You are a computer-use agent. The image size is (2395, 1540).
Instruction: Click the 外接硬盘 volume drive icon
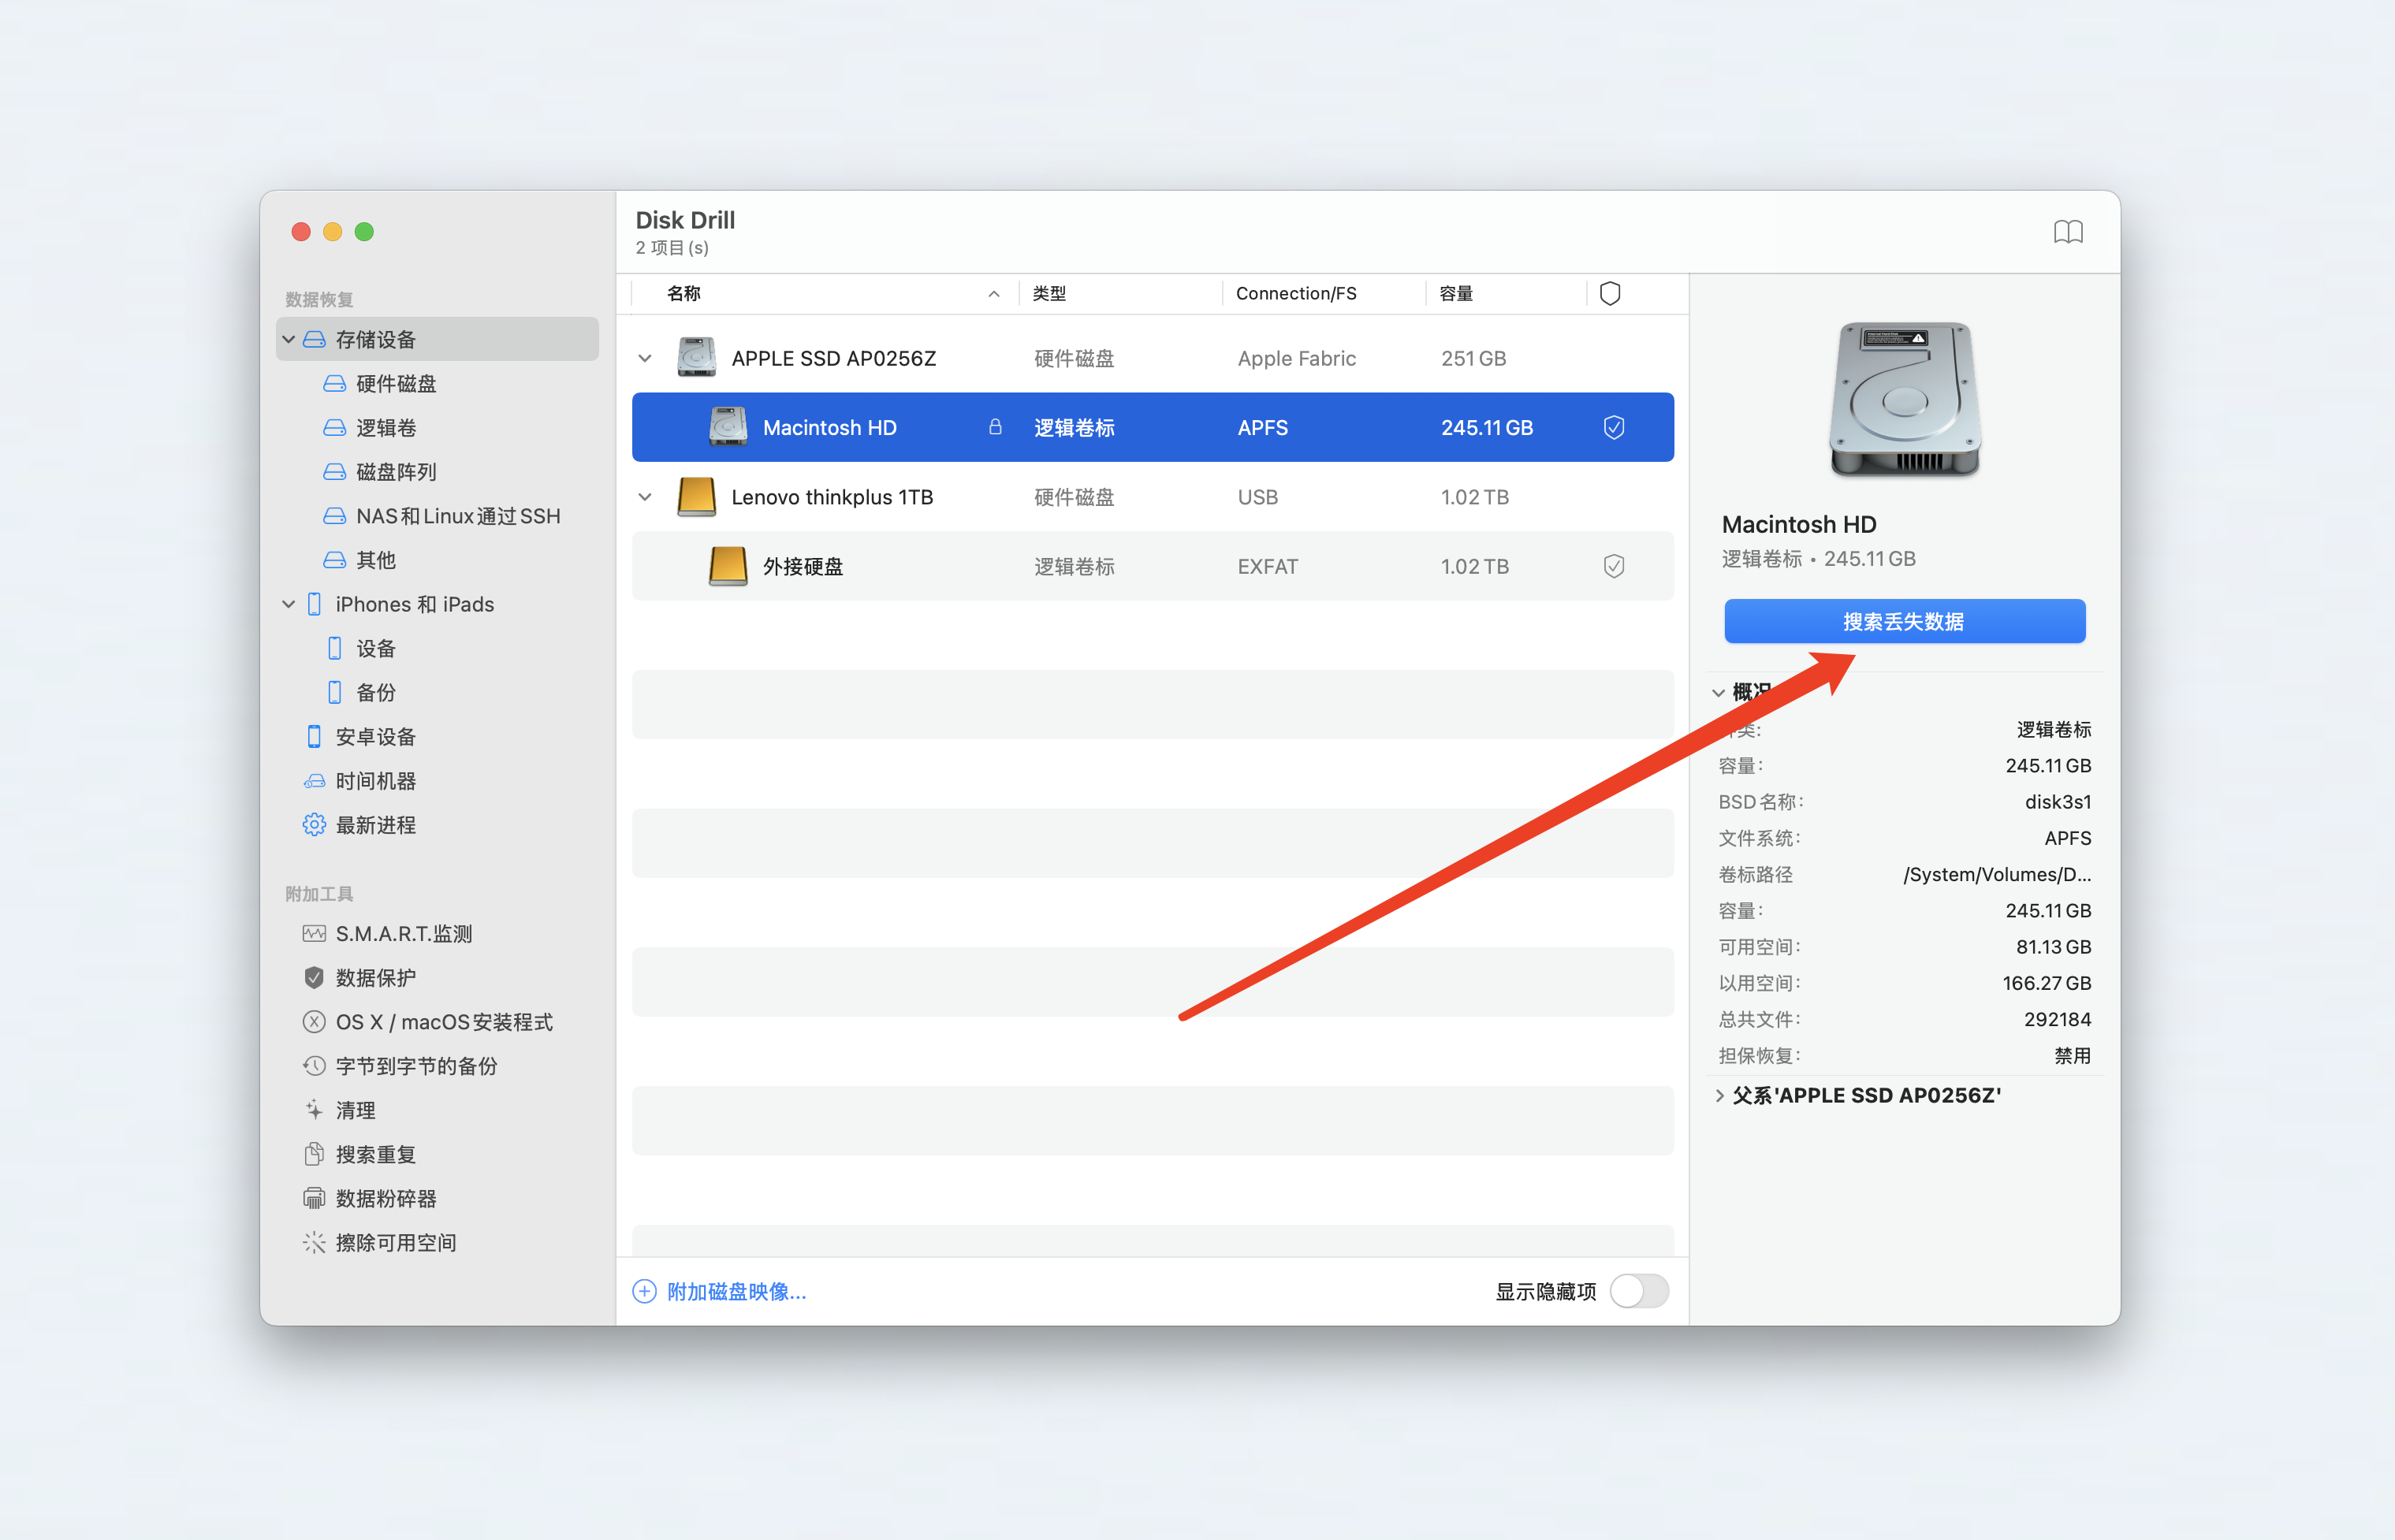pos(727,566)
